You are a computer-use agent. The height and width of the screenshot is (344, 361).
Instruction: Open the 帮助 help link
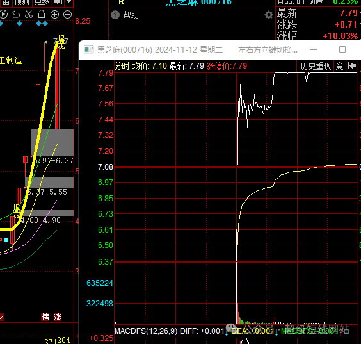pos(131,15)
